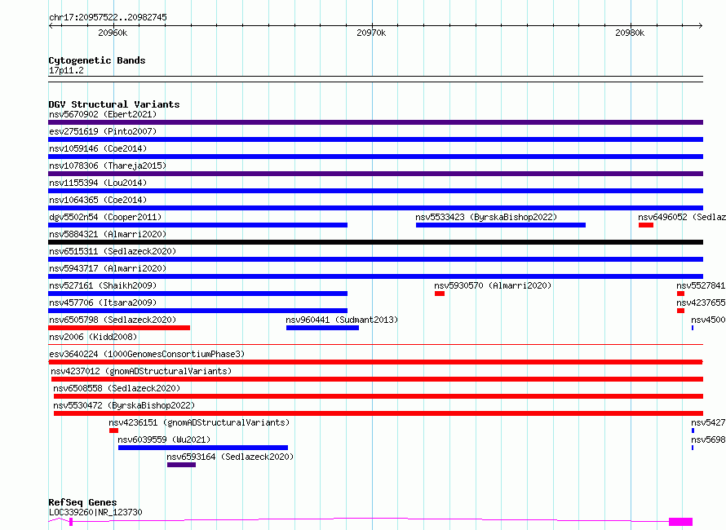The width and height of the screenshot is (726, 530).
Task: Click the red bar under nsv6505798
Action: click(x=119, y=328)
